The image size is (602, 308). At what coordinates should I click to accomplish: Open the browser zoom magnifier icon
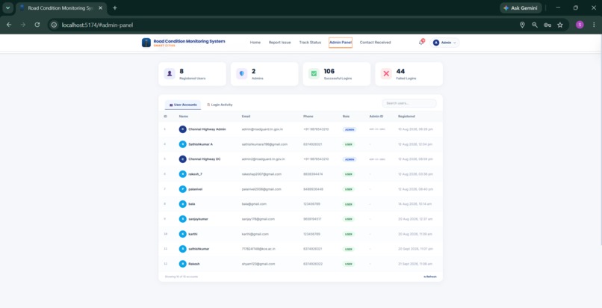[535, 25]
